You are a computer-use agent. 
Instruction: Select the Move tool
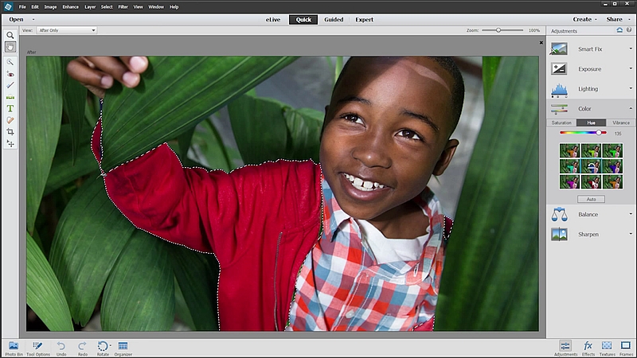10,143
